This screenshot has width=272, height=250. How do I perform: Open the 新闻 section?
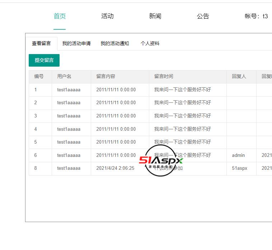pyautogui.click(x=155, y=16)
